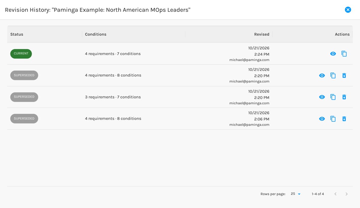Close the Revision History dialog
The image size is (360, 208).
(348, 10)
